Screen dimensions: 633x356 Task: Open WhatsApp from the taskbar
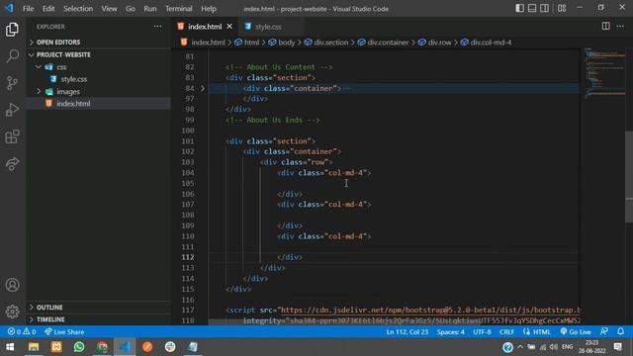[x=79, y=347]
